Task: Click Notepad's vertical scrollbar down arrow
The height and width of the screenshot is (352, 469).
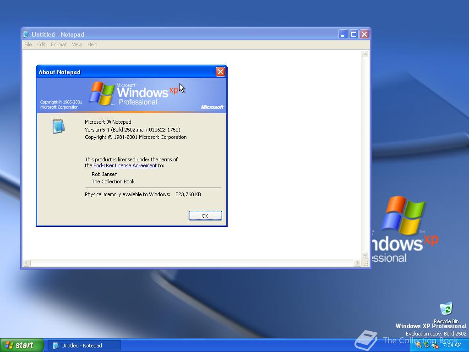Action: 365,255
